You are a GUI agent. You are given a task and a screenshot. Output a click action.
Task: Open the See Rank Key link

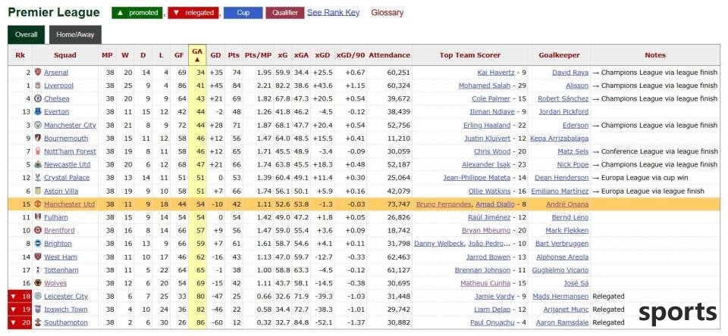coord(334,13)
